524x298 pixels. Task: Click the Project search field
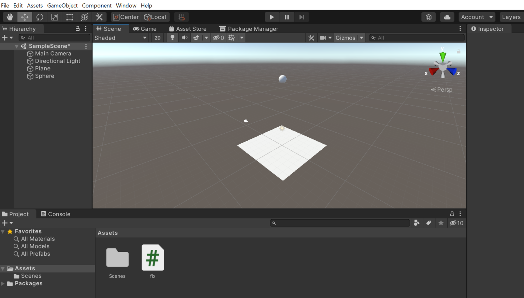(340, 223)
